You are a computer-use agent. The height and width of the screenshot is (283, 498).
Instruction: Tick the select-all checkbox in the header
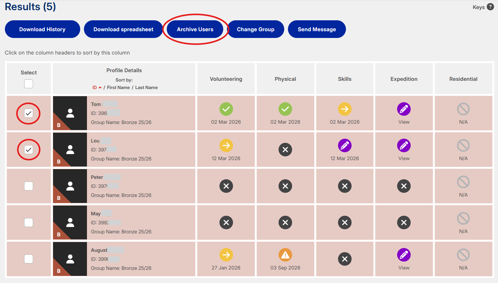pyautogui.click(x=29, y=83)
